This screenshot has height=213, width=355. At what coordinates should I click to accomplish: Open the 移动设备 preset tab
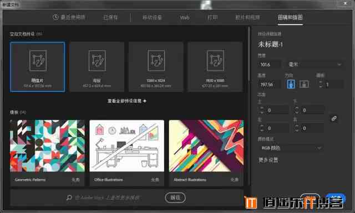pos(152,17)
